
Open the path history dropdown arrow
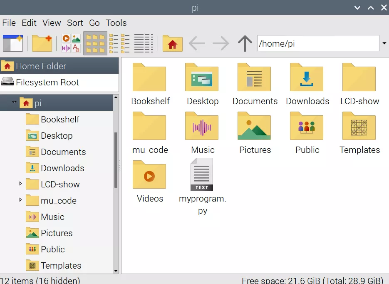[384, 43]
